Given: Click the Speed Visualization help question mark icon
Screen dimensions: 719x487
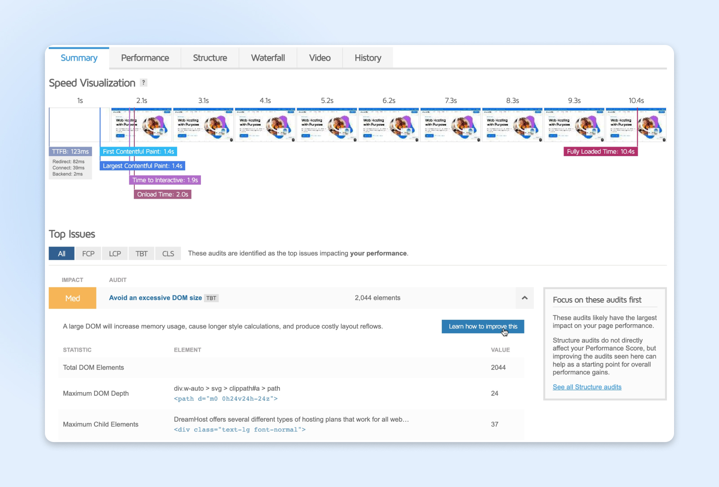Looking at the screenshot, I should [x=143, y=83].
